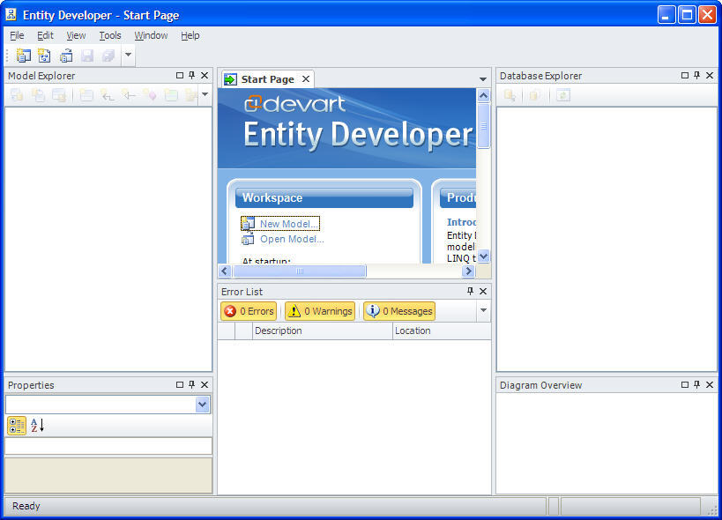
Task: Click the Model Explorer icon with bent arrow
Action: tap(108, 95)
